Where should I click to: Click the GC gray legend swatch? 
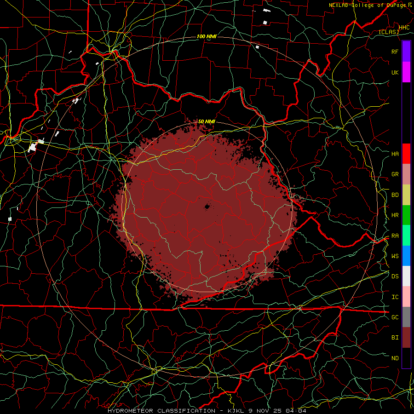pyautogui.click(x=406, y=317)
